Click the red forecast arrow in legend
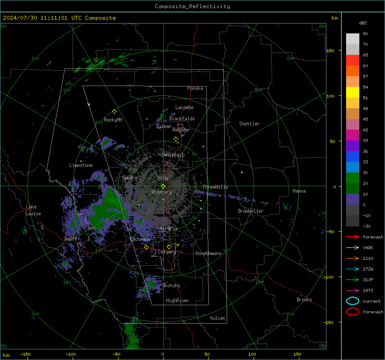This screenshot has height=360, width=385. (x=352, y=237)
